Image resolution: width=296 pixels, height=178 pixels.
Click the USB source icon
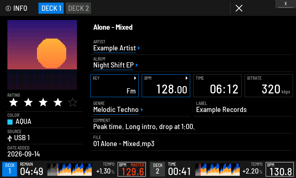tap(10, 138)
